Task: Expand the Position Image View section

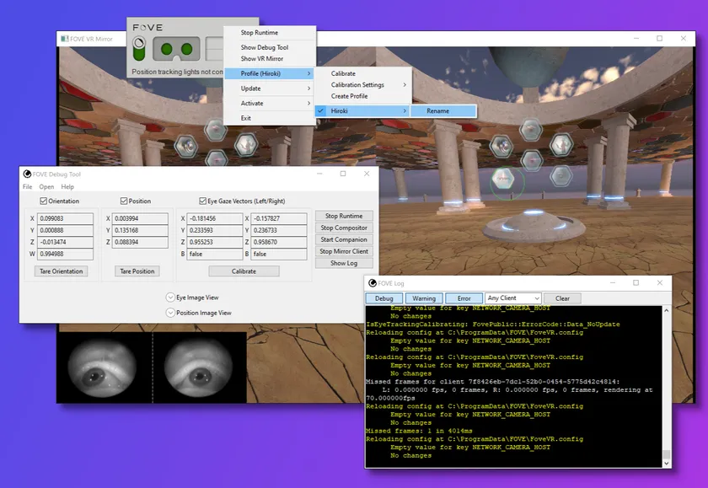Action: pos(170,313)
